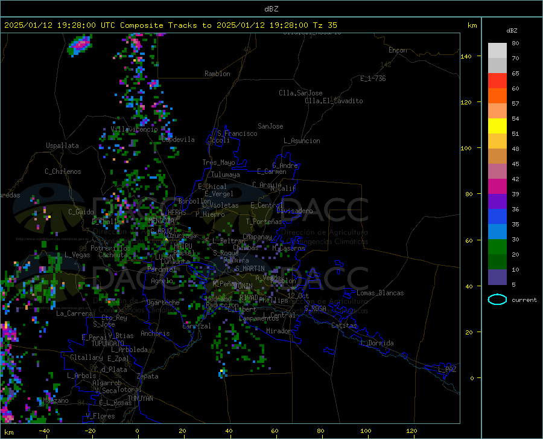
Task: Click the 'L_PAZ' map label
Action: pyautogui.click(x=447, y=370)
